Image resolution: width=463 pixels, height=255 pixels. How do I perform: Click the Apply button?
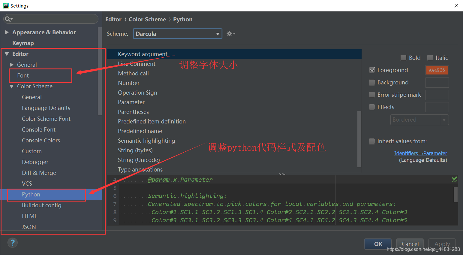coord(442,244)
